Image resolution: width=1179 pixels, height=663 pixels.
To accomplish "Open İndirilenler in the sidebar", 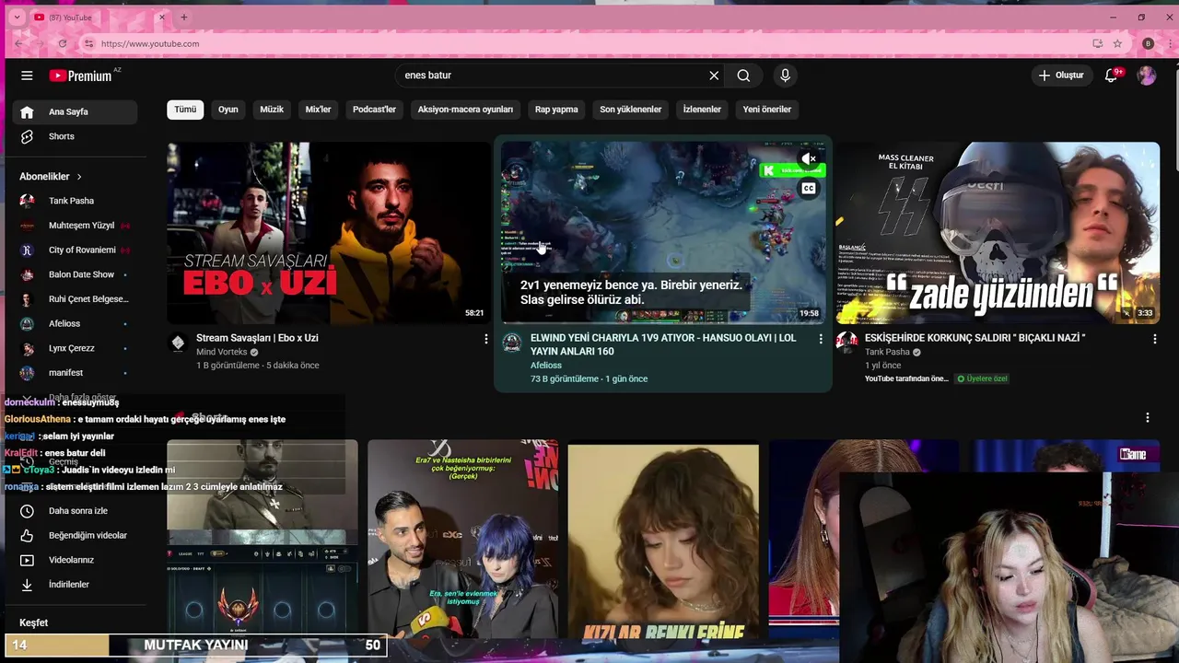I will click(x=75, y=585).
